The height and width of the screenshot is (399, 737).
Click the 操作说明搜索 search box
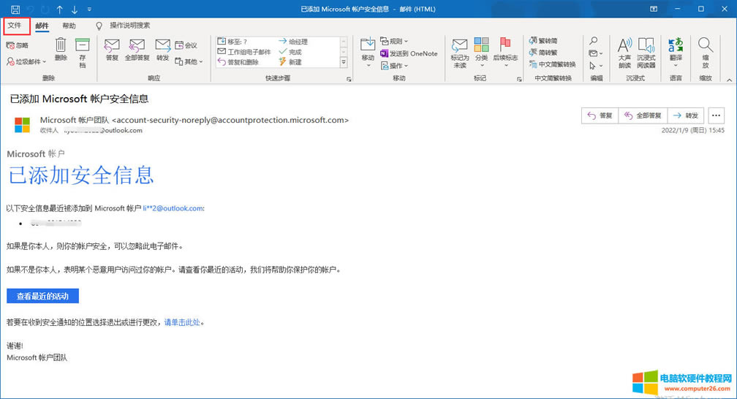(129, 26)
